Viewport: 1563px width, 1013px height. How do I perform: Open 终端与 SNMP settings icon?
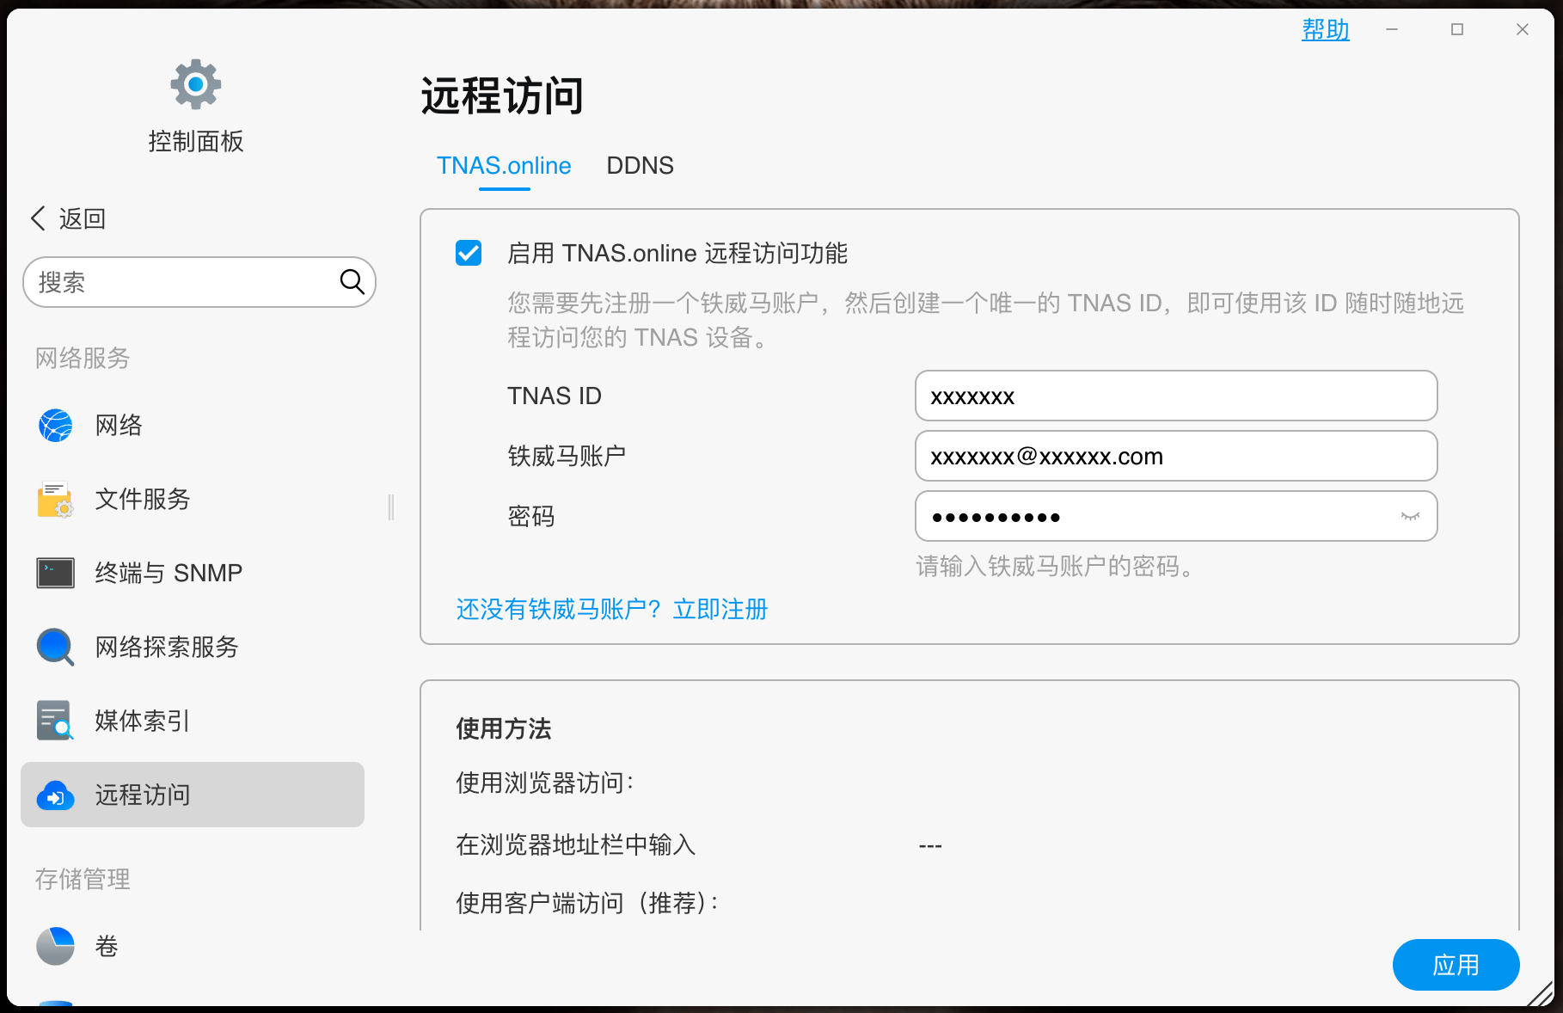click(54, 573)
